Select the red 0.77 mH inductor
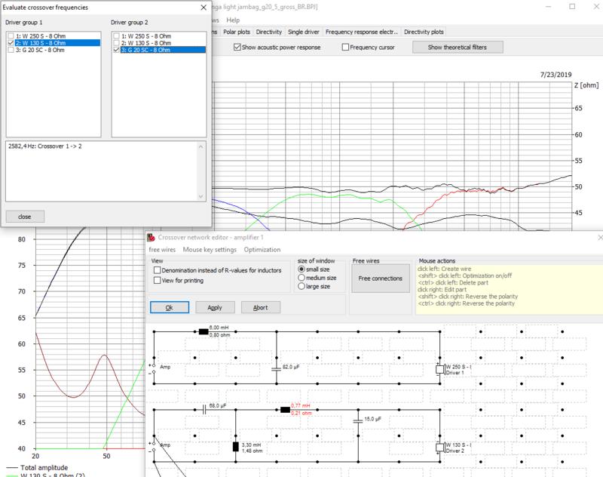The height and width of the screenshot is (477, 603). click(284, 410)
